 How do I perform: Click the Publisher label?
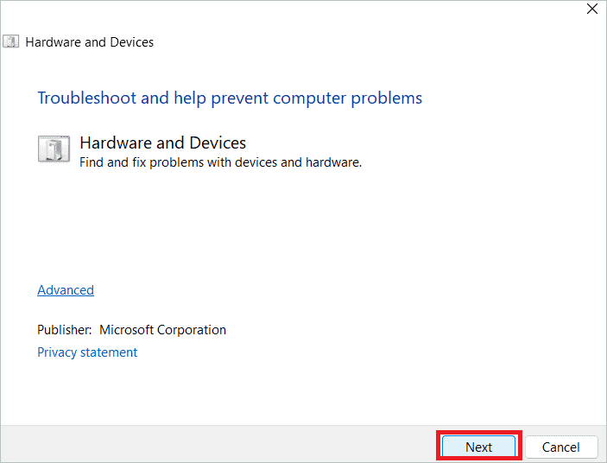[64, 330]
